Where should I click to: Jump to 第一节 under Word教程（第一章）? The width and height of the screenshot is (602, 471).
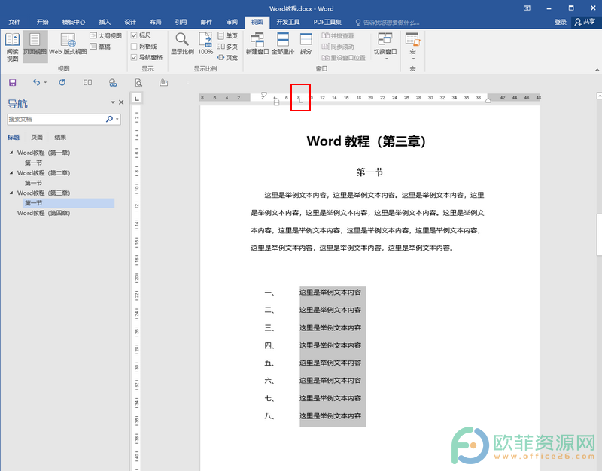click(x=33, y=163)
